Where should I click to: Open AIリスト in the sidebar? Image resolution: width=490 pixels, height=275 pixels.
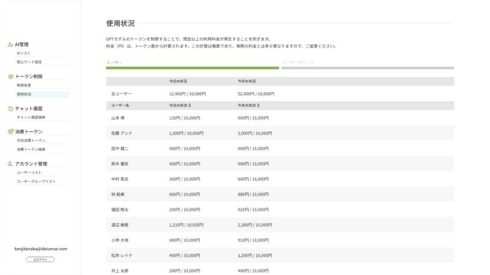pyautogui.click(x=24, y=53)
